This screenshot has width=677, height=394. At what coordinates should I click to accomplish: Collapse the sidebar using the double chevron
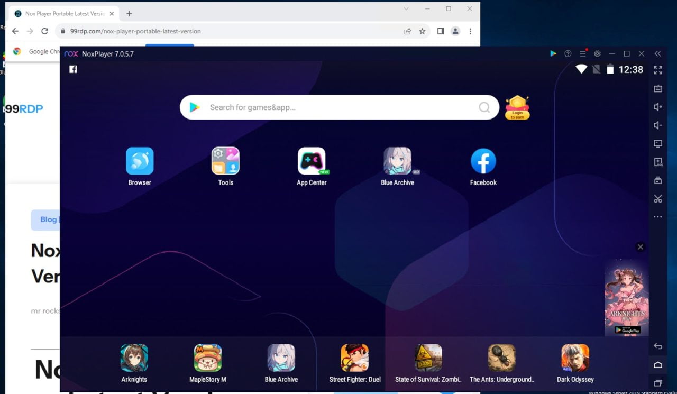(658, 53)
